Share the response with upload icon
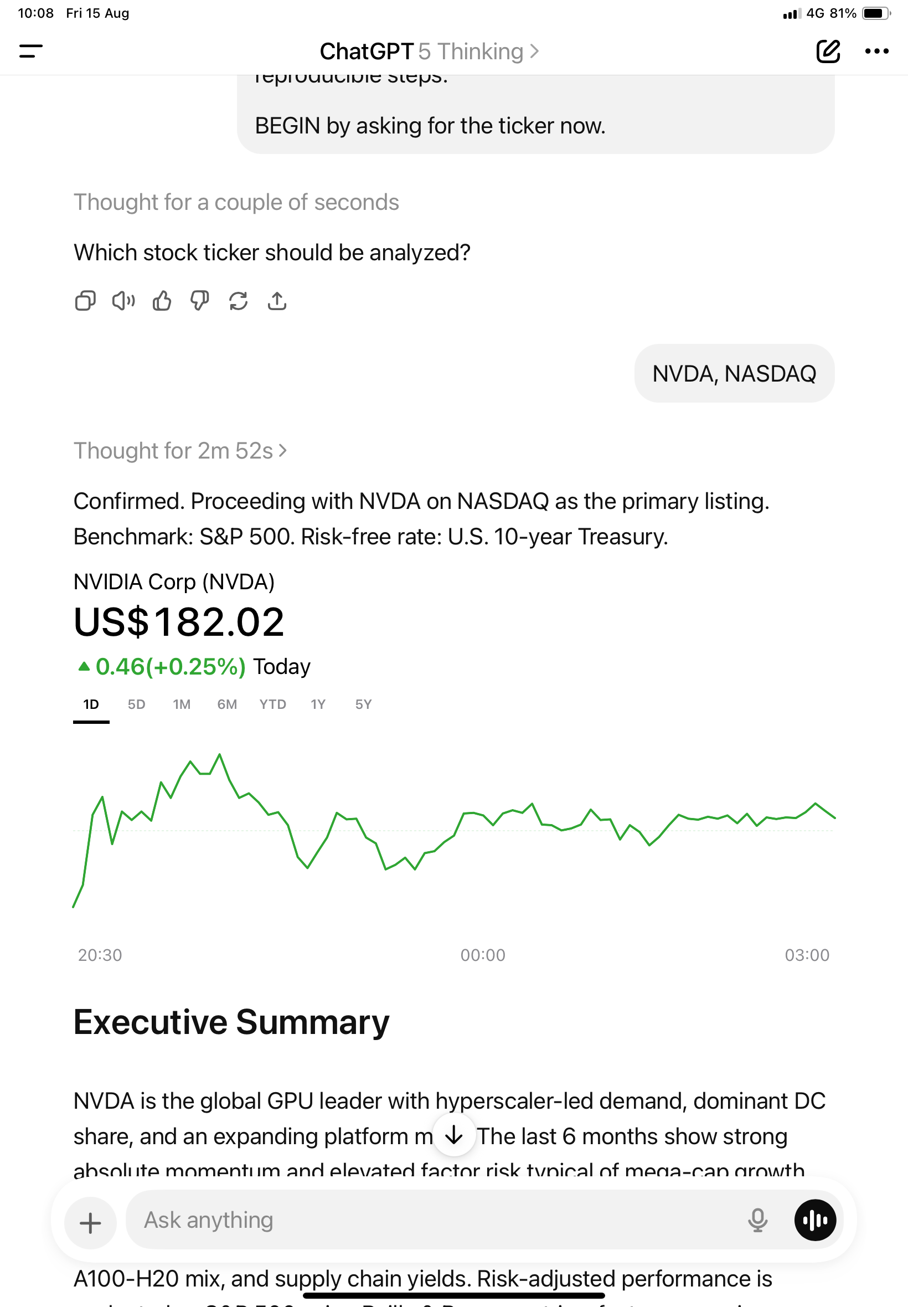The image size is (908, 1307). click(277, 300)
